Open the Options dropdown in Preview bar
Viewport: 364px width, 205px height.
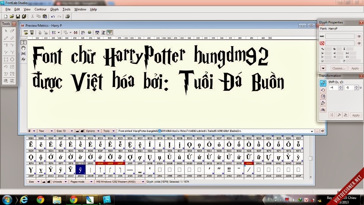click(92, 131)
